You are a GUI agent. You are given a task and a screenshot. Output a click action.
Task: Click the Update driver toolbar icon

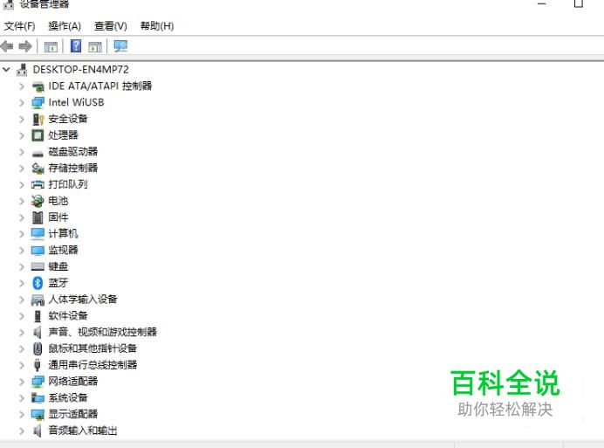(x=95, y=46)
